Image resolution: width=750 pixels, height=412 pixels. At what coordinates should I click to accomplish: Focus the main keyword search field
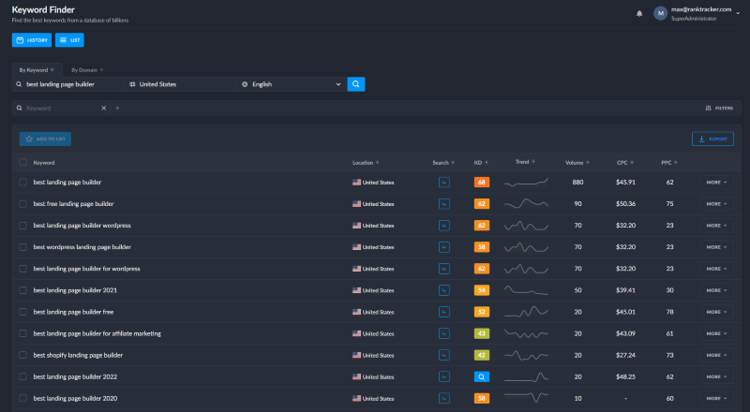[67, 84]
